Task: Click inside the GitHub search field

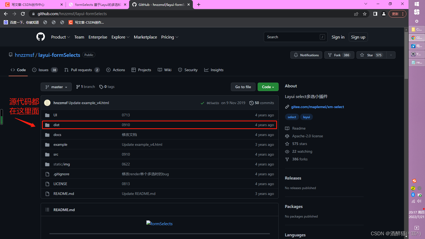Action: (296, 37)
